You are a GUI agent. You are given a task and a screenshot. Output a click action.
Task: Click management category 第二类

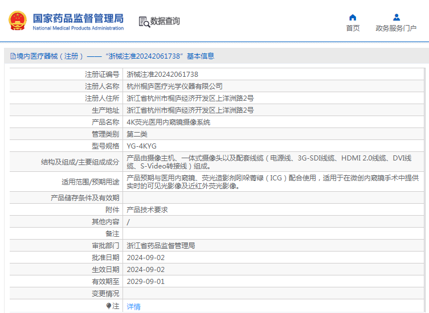pos(137,134)
